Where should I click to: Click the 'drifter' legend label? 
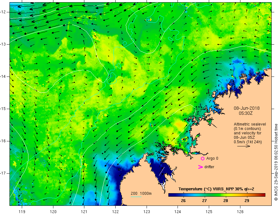[209, 167]
